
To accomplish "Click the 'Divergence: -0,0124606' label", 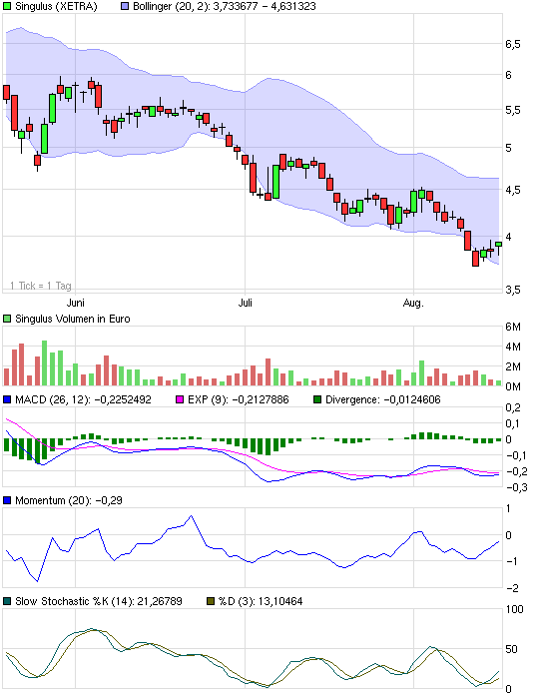I will [x=382, y=399].
